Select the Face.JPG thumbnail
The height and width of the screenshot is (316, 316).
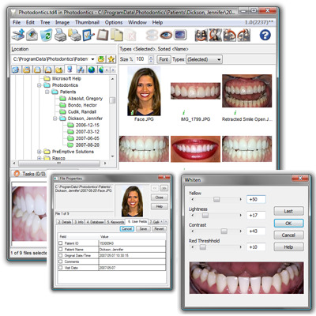(144, 91)
